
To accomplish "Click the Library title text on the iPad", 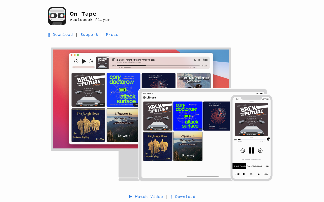I will [151, 97].
